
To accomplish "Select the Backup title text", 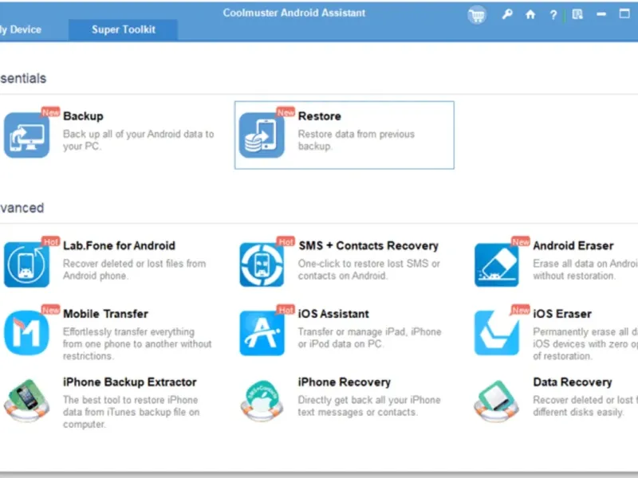I will click(x=83, y=116).
